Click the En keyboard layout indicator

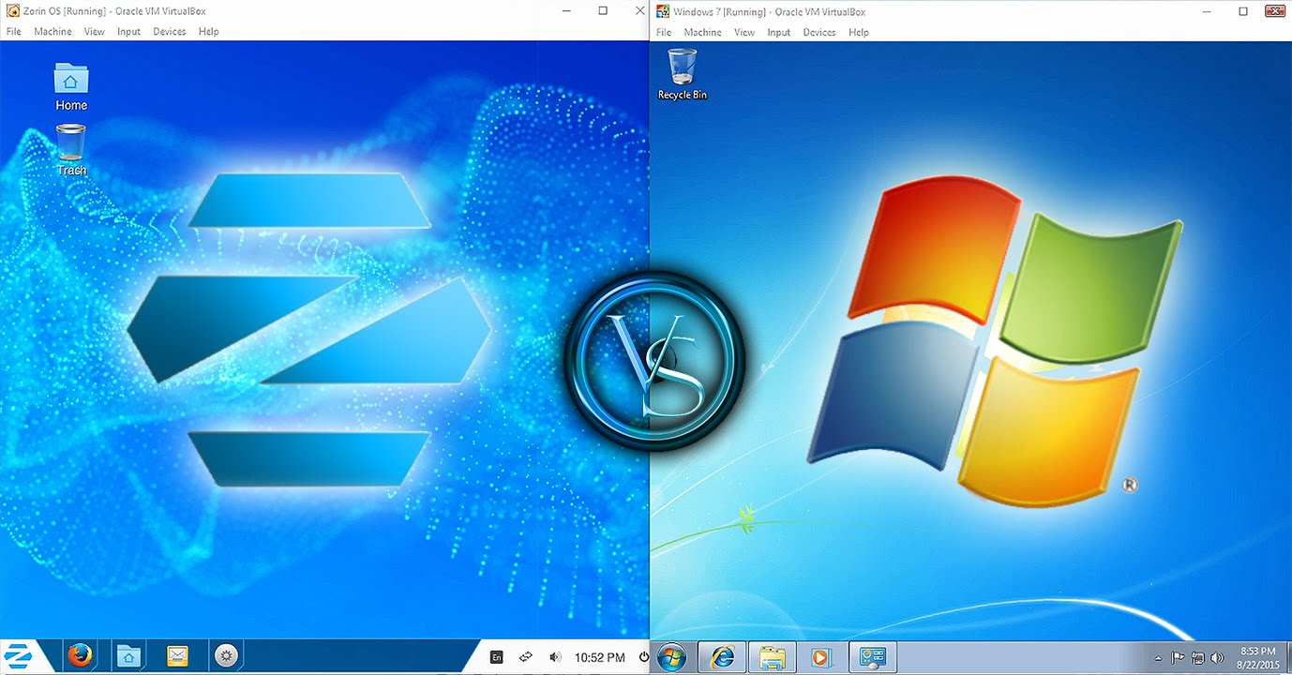(497, 657)
